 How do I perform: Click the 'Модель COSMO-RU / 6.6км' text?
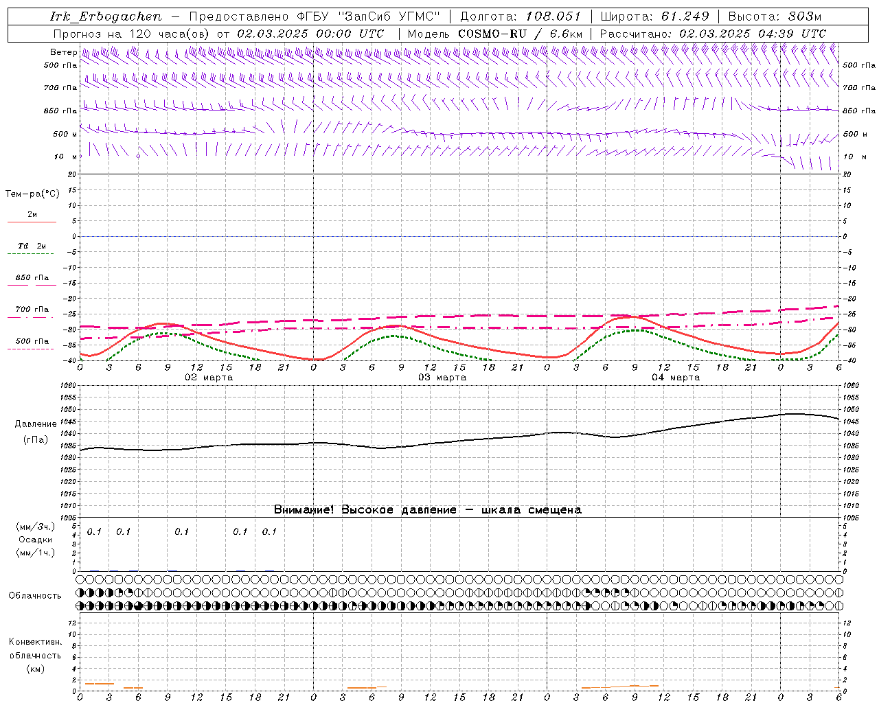click(495, 34)
